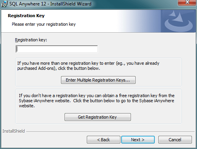Click the InstallShield label at bottom
Image resolution: width=197 pixels, height=149 pixels.
[14, 131]
